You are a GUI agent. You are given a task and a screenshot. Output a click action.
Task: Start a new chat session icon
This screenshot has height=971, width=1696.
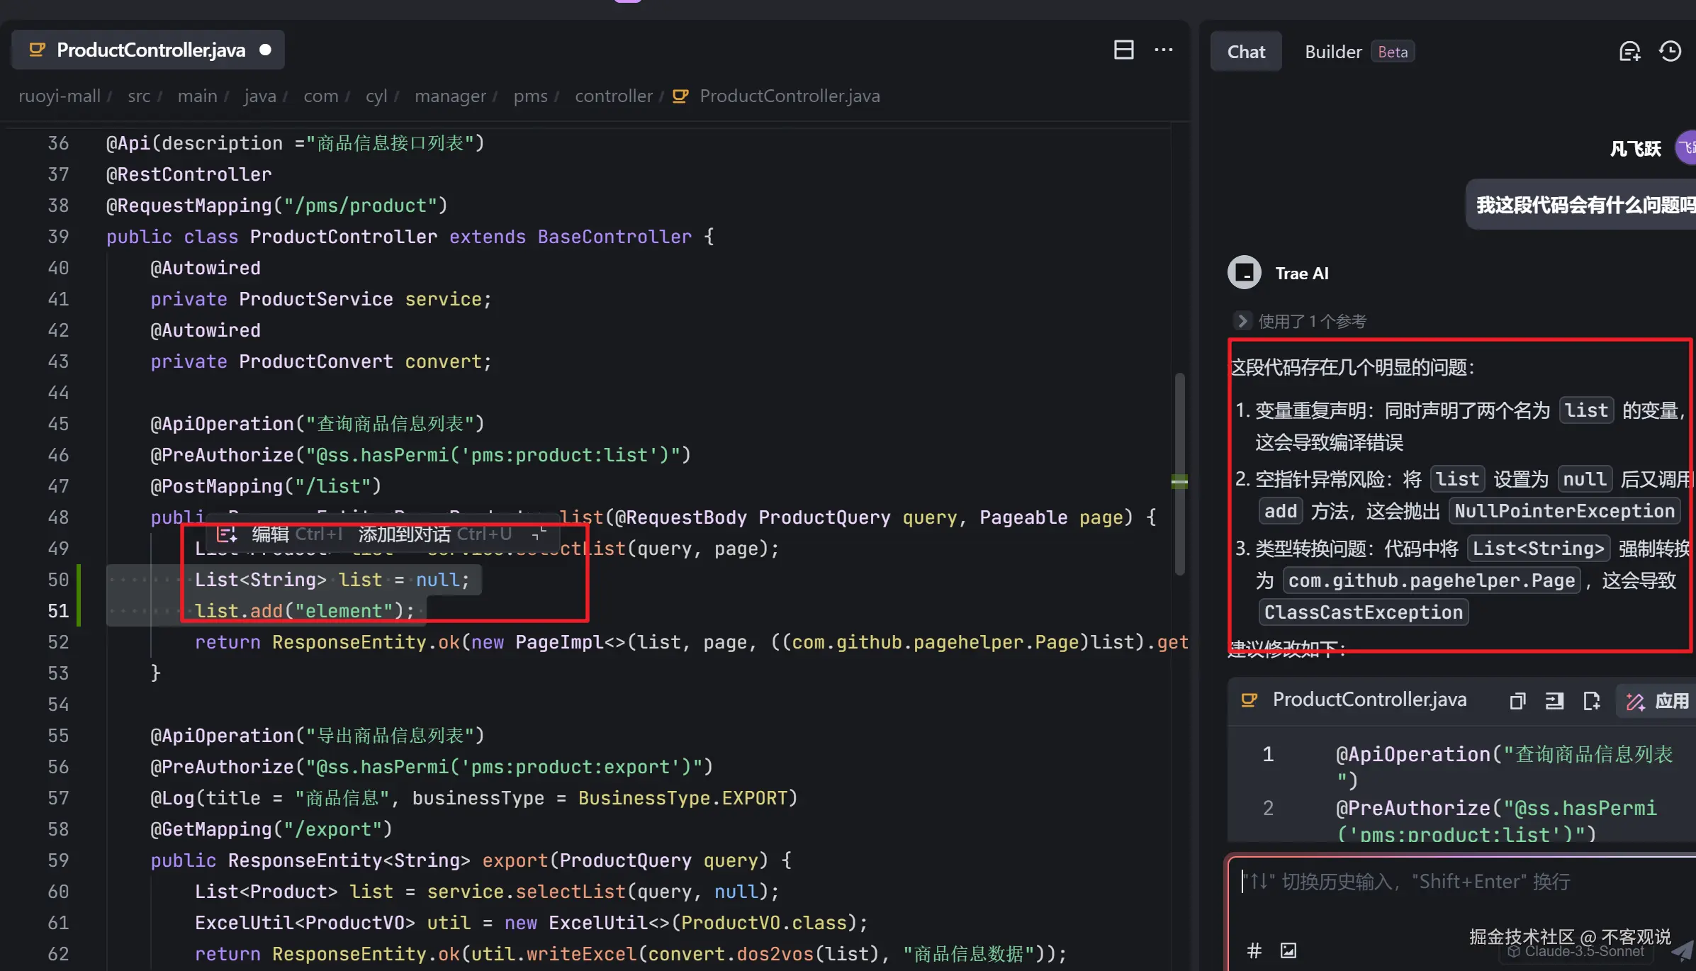pyautogui.click(x=1629, y=52)
